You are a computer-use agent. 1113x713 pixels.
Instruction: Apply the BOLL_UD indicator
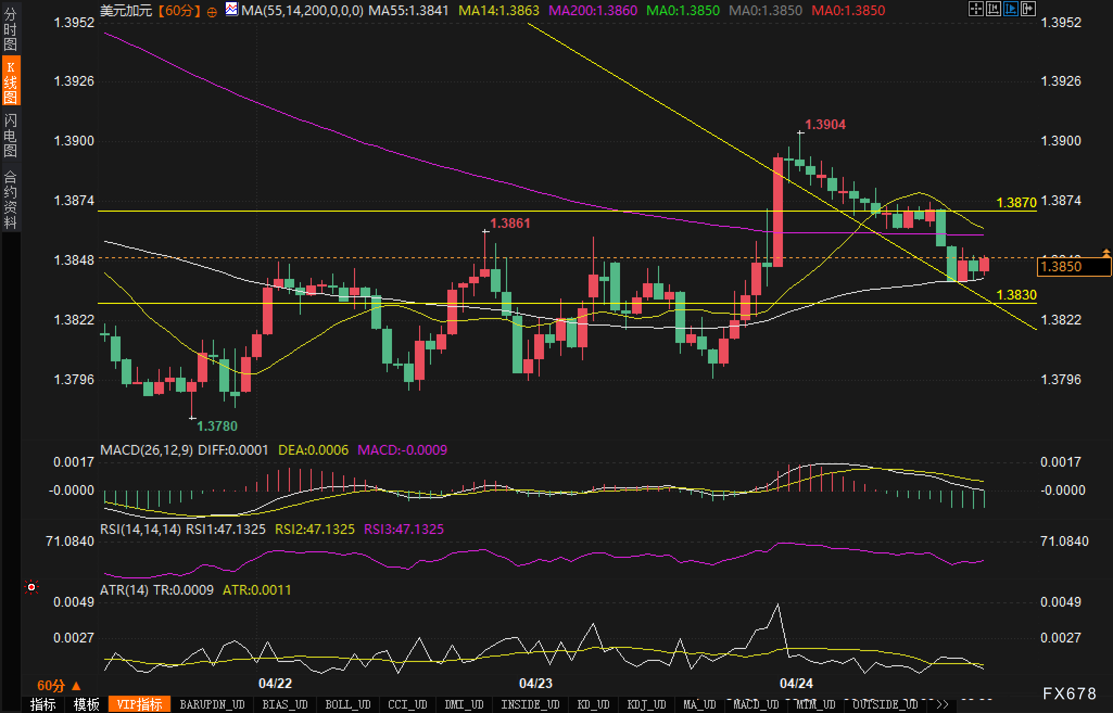[x=347, y=705]
